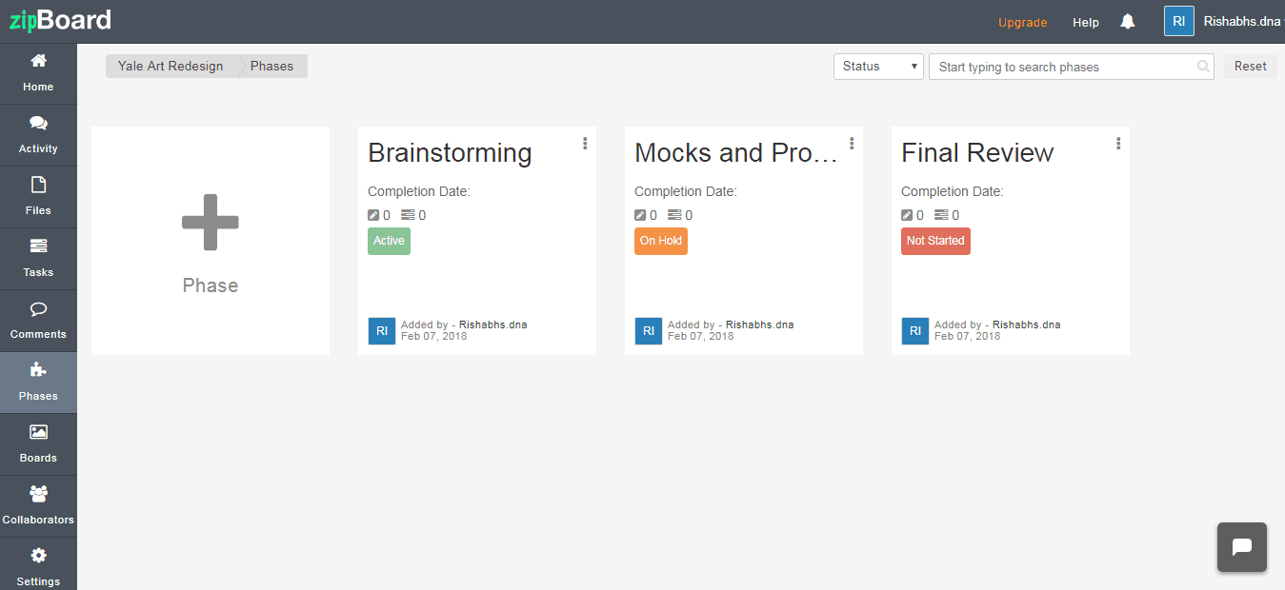Viewport: 1285px width, 590px height.
Task: Click Yale Art Redesign breadcrumb
Action: 171,67
